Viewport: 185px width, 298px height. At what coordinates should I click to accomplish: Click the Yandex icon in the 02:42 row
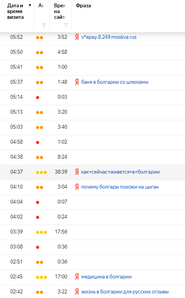tap(77, 291)
